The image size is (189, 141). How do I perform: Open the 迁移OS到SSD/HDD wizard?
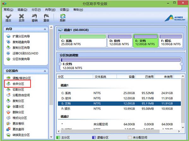22,54
